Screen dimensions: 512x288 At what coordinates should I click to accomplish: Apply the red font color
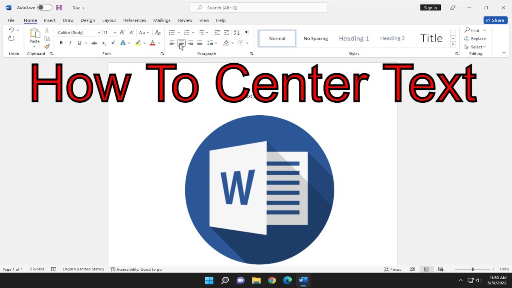tap(152, 43)
